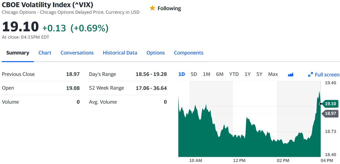Click the Previous Close value 18.97 in table
This screenshot has width=340, height=164.
(73, 74)
